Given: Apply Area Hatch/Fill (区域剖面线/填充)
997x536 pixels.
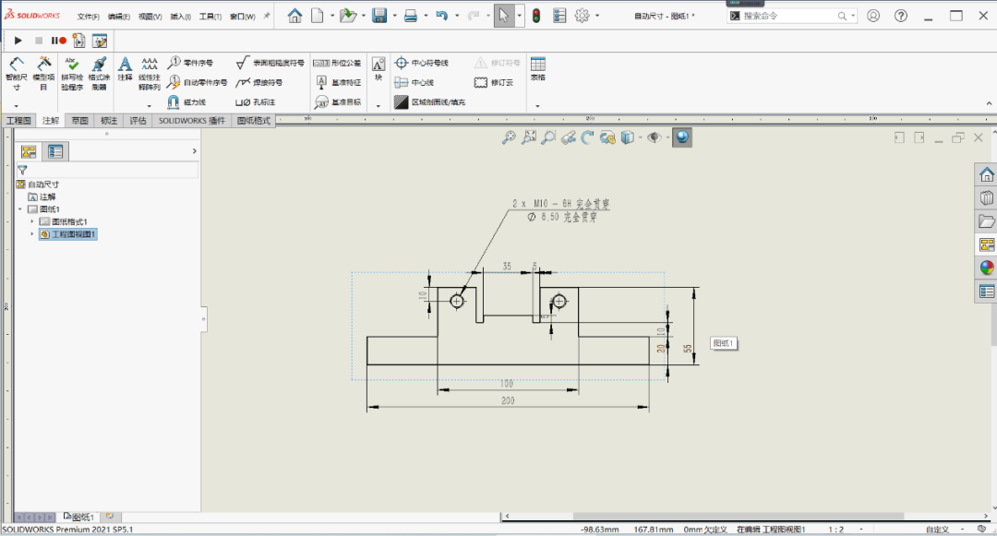Looking at the screenshot, I should point(430,101).
